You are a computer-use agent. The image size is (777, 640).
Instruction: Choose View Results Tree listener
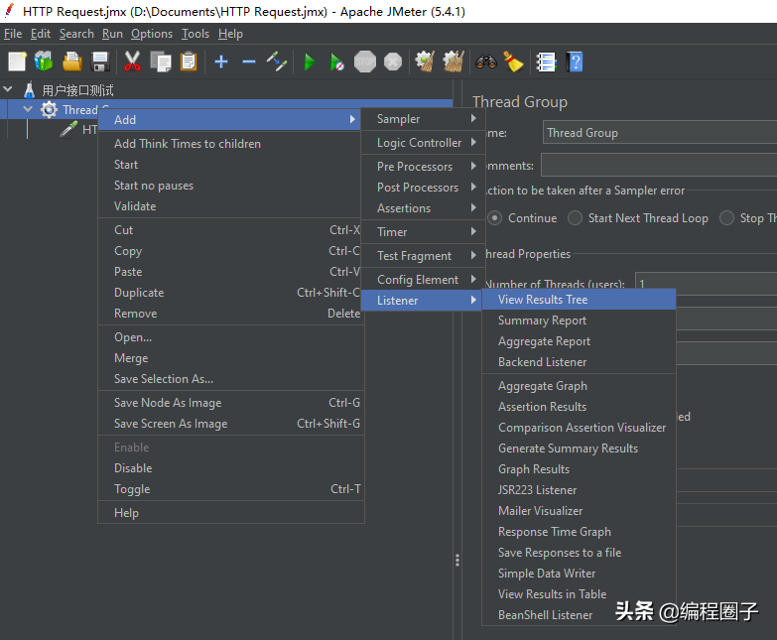[579, 300]
